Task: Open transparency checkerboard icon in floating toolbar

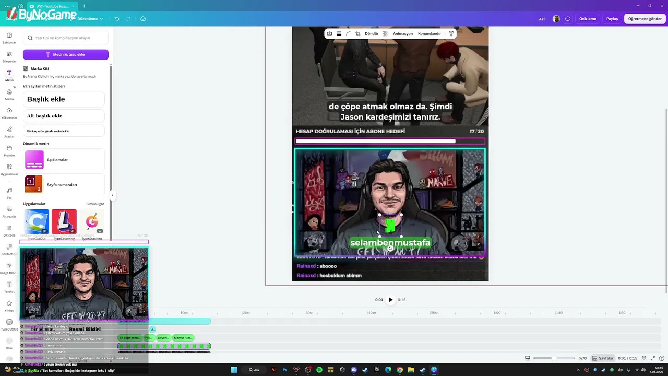Action: coord(385,33)
